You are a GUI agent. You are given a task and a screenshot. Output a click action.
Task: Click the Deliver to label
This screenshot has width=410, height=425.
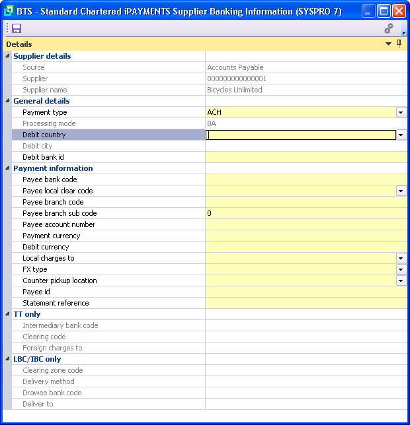click(38, 404)
